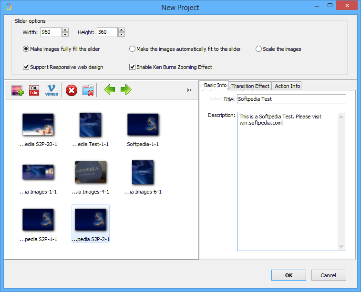Move slide with green left arrow
Image resolution: width=361 pixels, height=292 pixels.
tap(110, 90)
